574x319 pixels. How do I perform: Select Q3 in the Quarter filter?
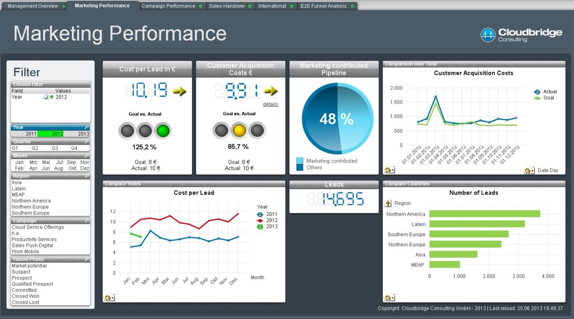coord(55,148)
